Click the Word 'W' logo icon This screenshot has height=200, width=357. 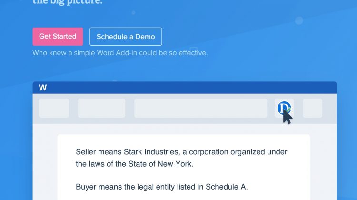[43, 88]
